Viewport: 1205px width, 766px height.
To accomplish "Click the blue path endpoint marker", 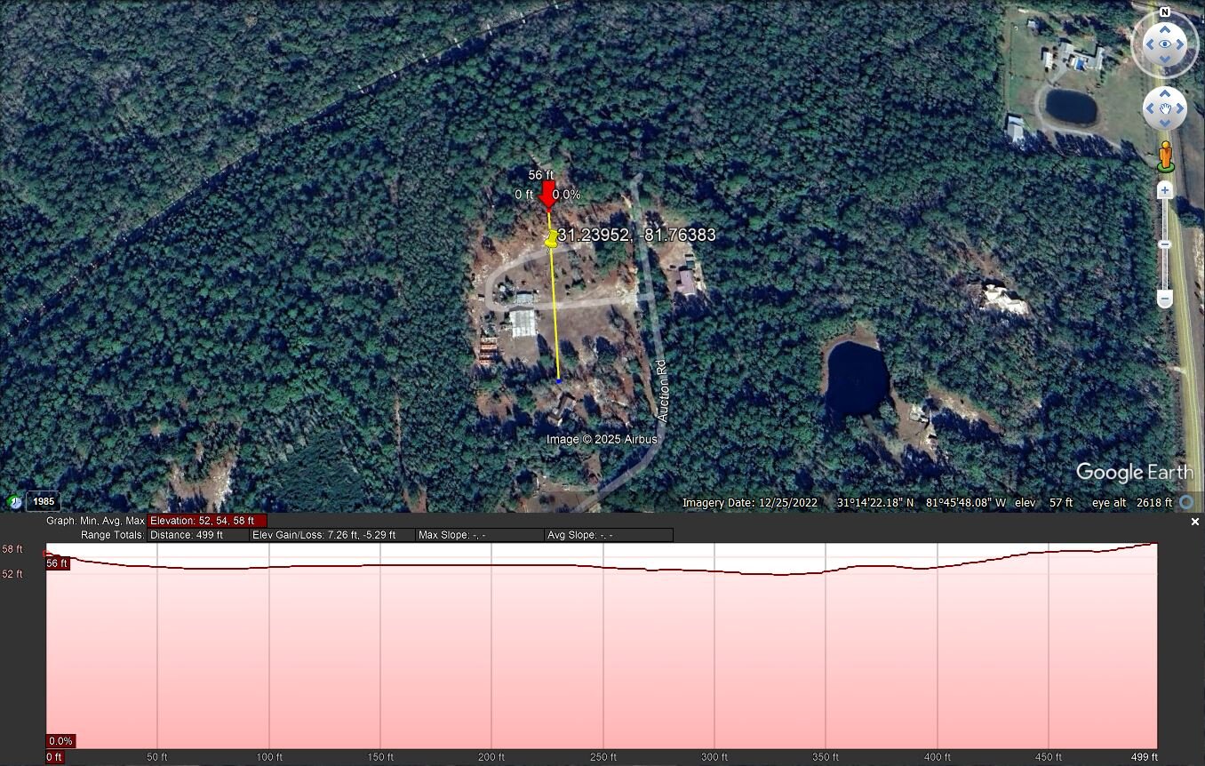I will click(x=559, y=381).
